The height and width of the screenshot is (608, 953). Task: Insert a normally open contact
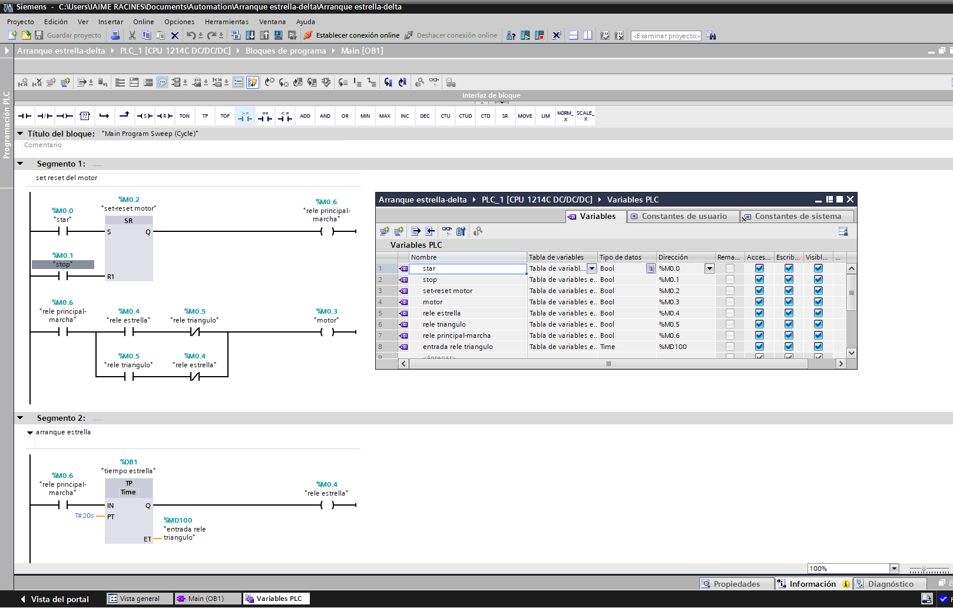[x=25, y=116]
